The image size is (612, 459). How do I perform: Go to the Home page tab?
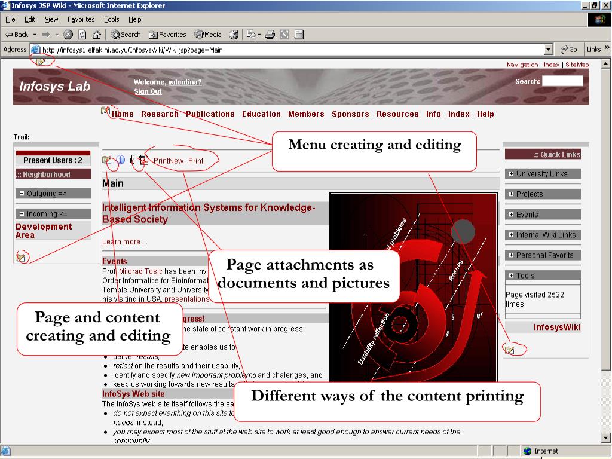tap(123, 114)
